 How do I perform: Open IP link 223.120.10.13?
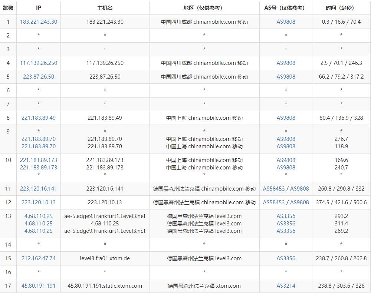click(x=39, y=202)
